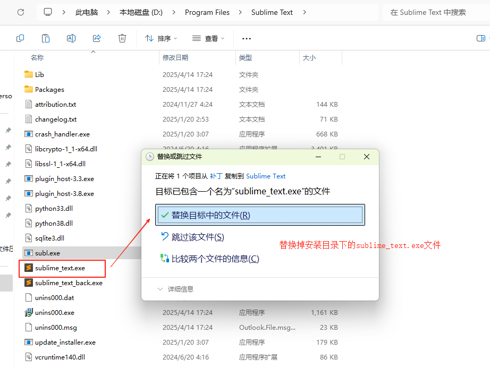Click the Copy toolbar icon

click(20, 38)
